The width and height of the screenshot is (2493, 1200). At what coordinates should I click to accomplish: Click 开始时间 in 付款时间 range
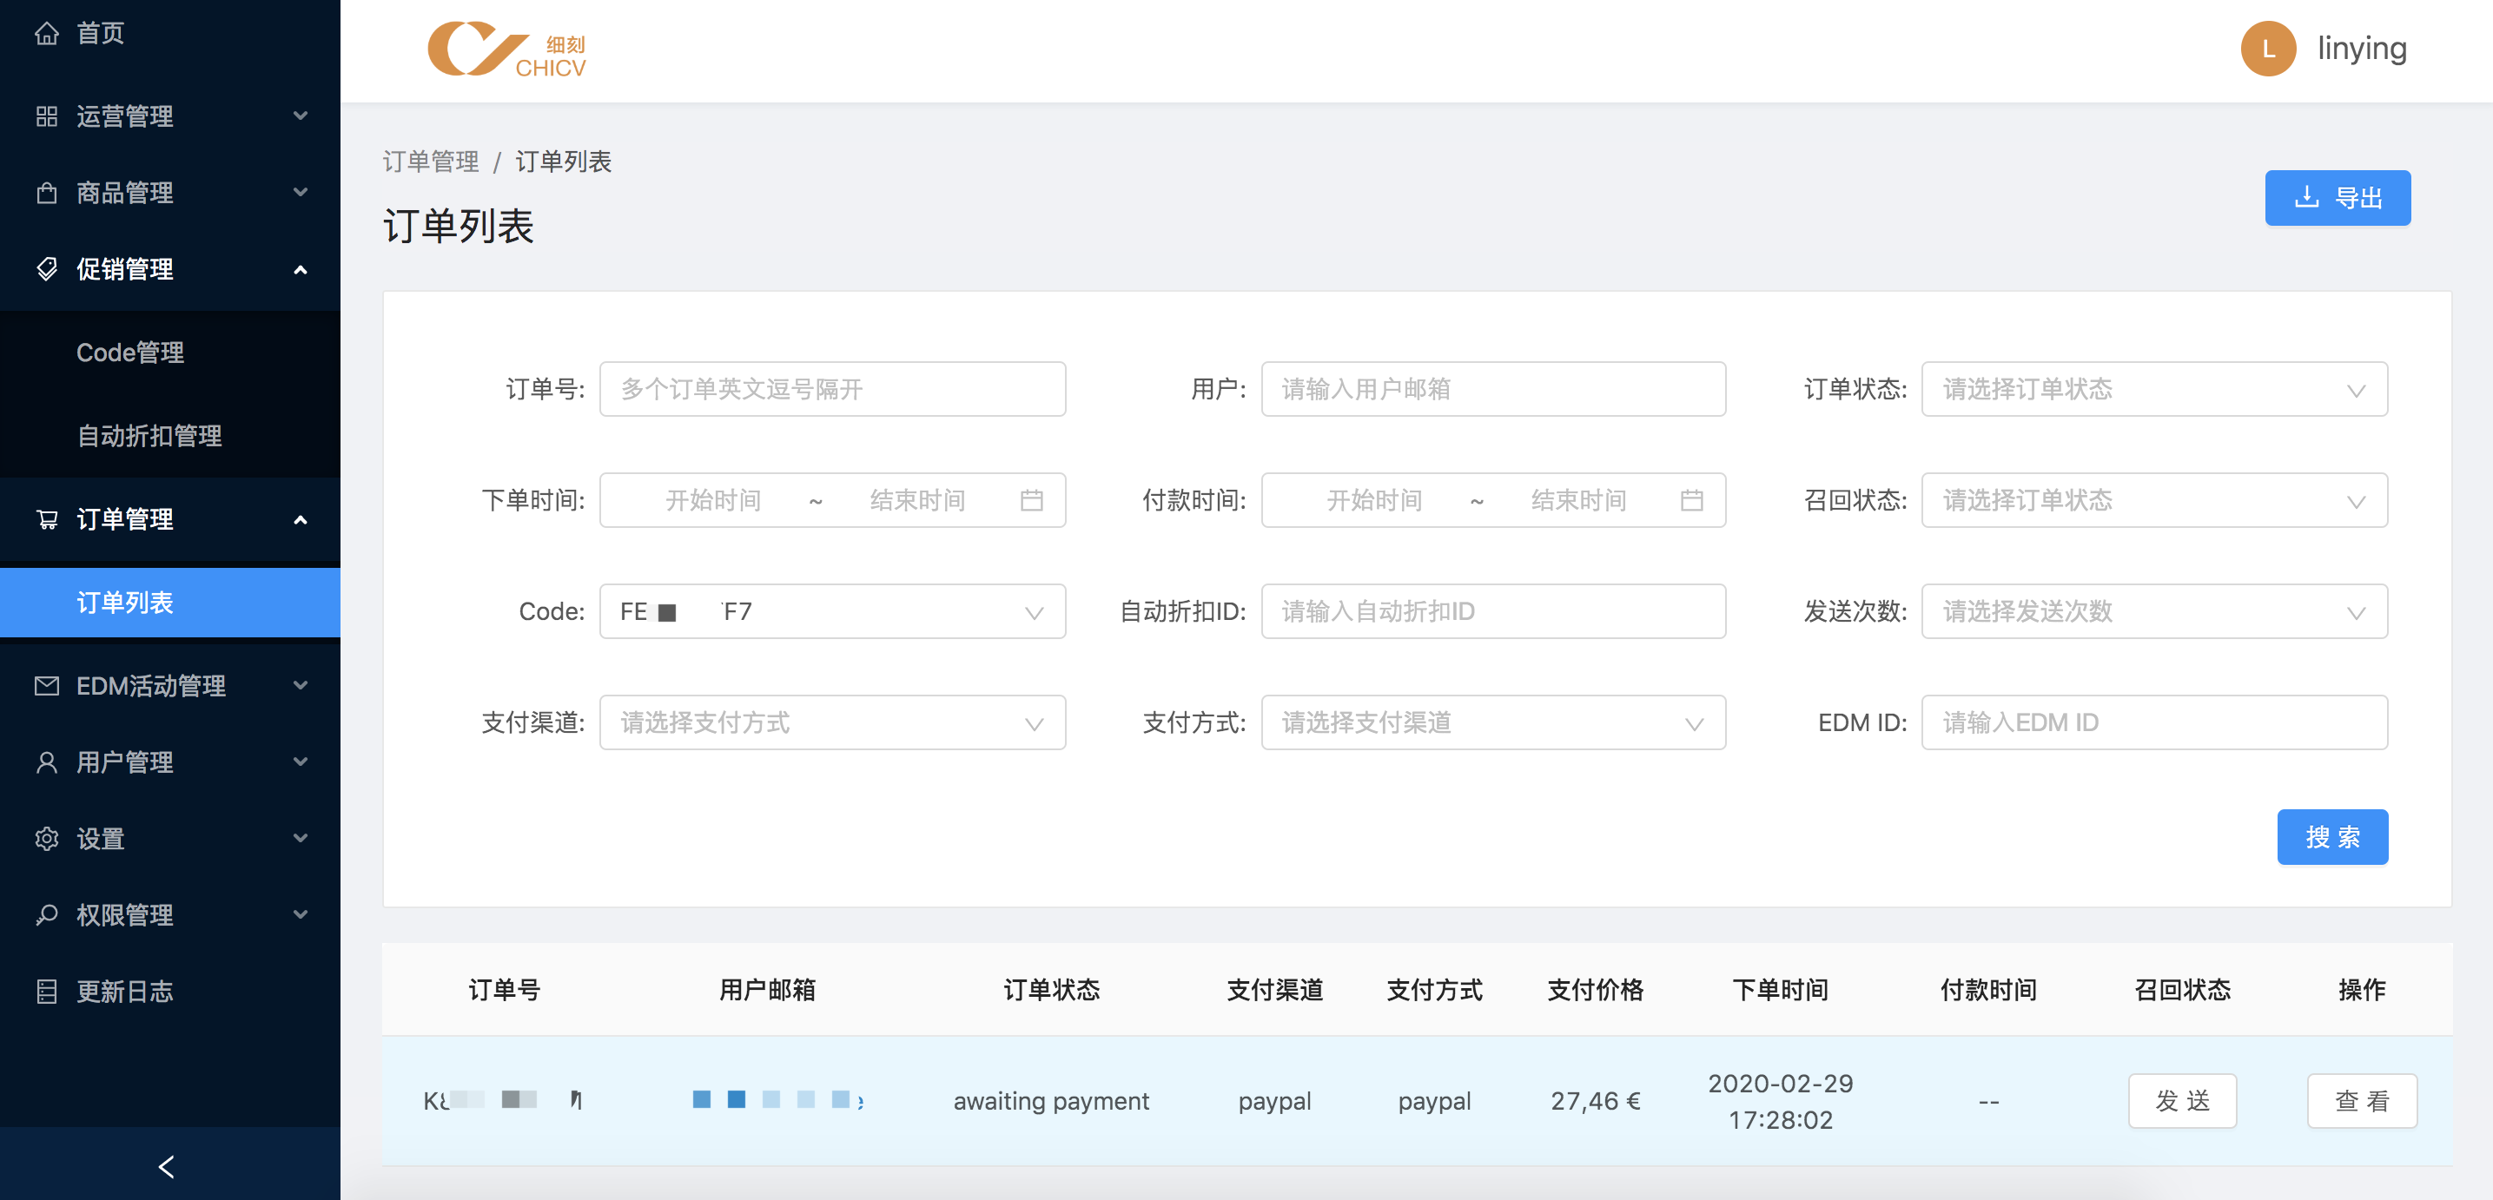[1374, 500]
